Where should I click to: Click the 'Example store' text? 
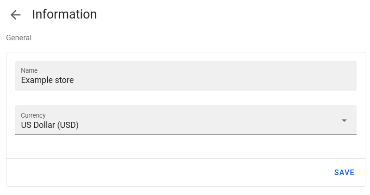[x=47, y=80]
